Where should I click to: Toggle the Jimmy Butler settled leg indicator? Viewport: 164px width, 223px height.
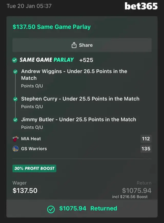pos(15,119)
